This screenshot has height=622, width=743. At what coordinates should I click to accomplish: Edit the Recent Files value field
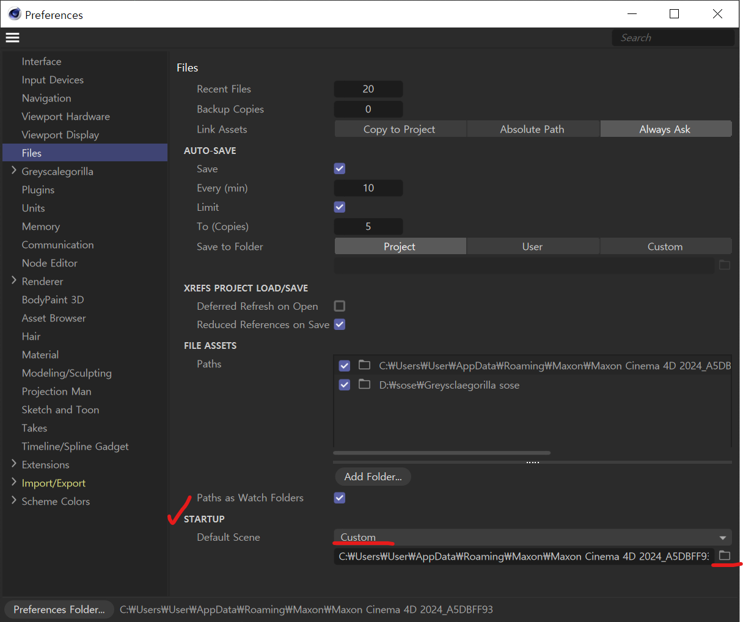(x=368, y=89)
